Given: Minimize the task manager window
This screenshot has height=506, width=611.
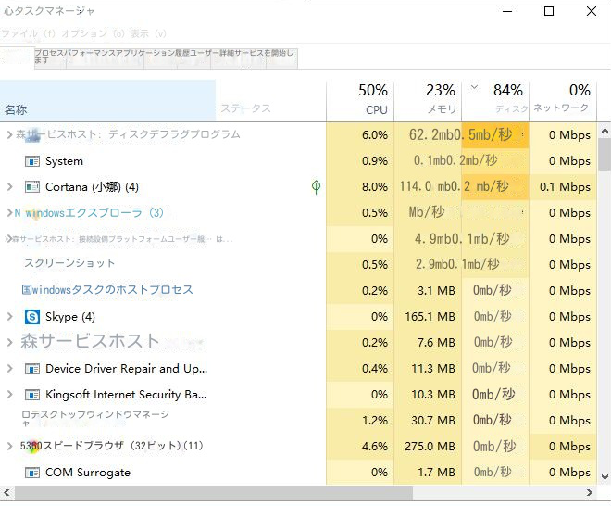Looking at the screenshot, I should click(x=507, y=11).
